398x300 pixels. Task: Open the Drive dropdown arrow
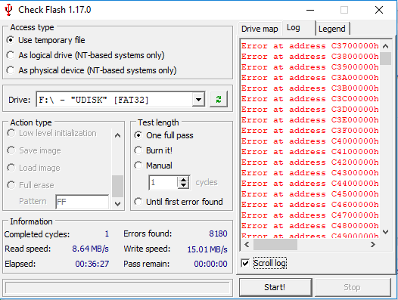[198, 100]
